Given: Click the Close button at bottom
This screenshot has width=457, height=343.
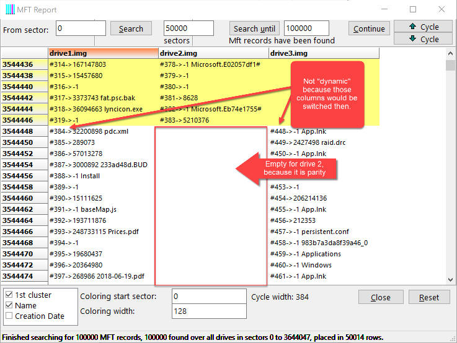Looking at the screenshot, I should point(380,297).
